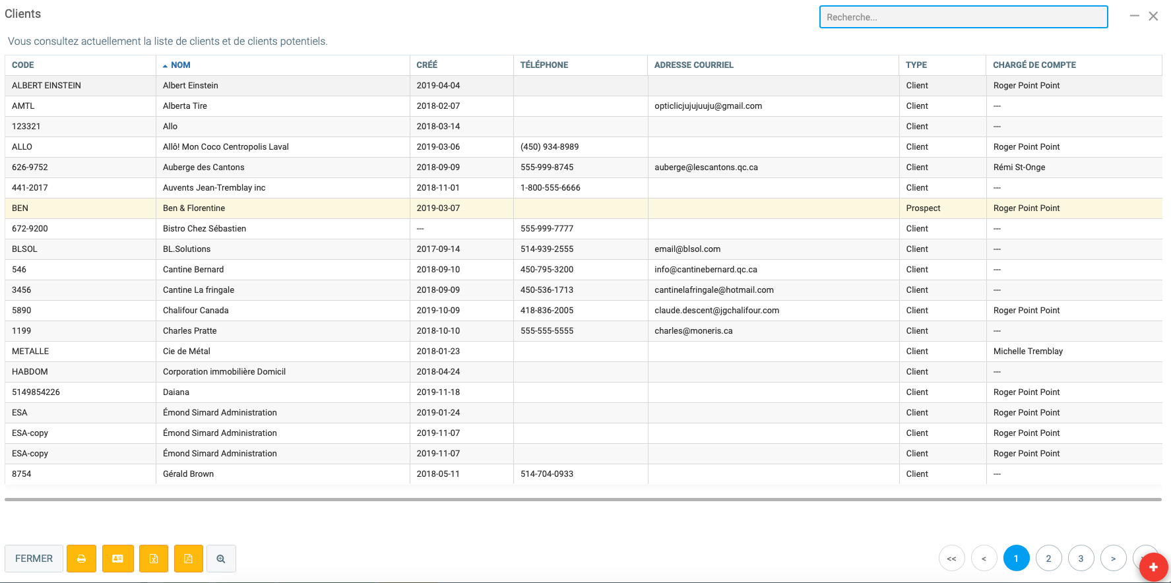The height and width of the screenshot is (583, 1171).
Task: Focus the Recherche search field
Action: point(963,17)
